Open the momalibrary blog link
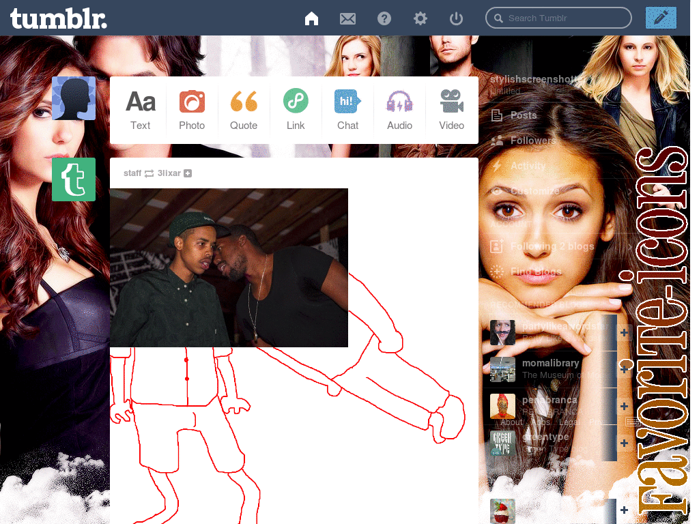The height and width of the screenshot is (524, 699). (x=551, y=363)
